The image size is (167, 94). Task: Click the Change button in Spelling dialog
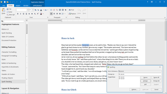point(145,81)
